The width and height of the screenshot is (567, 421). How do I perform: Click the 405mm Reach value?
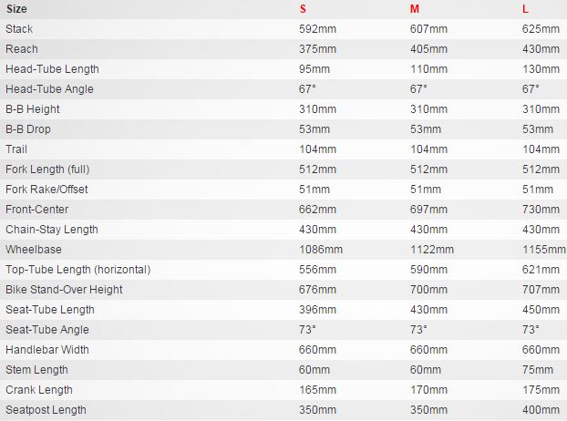(x=428, y=49)
